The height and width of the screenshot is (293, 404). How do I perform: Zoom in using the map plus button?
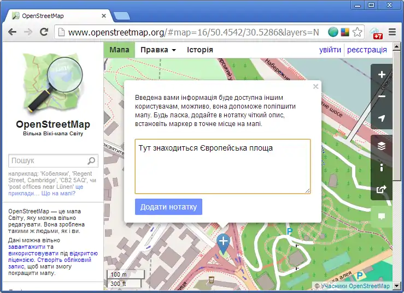click(x=382, y=75)
